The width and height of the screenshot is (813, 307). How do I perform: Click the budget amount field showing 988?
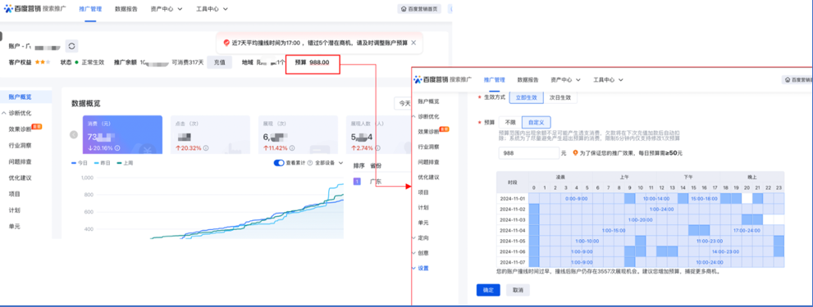click(528, 153)
